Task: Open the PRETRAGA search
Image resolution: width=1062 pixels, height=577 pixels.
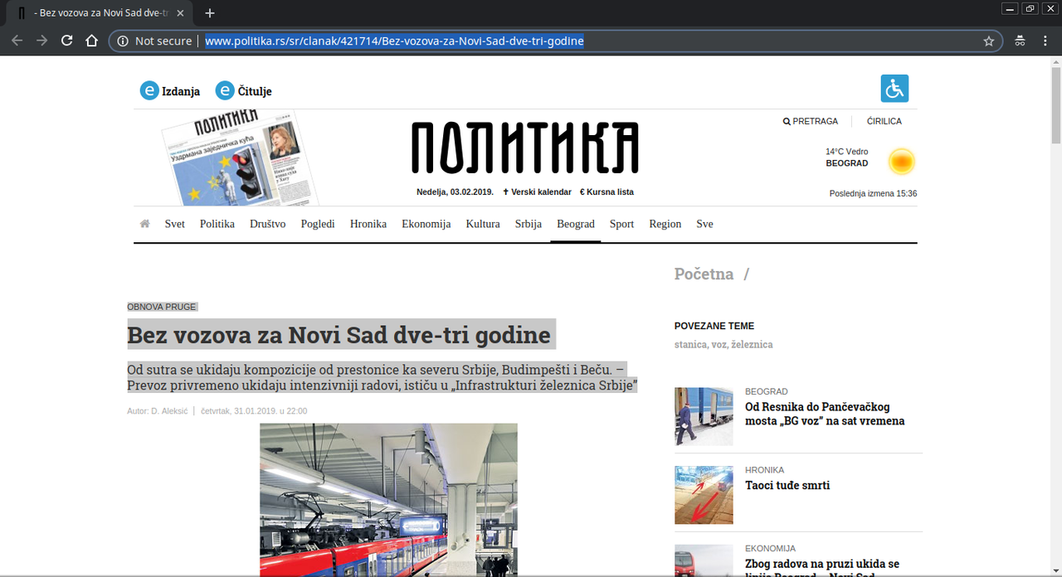Action: [x=811, y=121]
